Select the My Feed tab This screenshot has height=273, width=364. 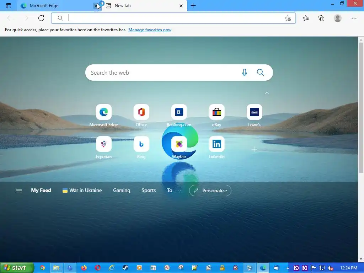(x=41, y=191)
